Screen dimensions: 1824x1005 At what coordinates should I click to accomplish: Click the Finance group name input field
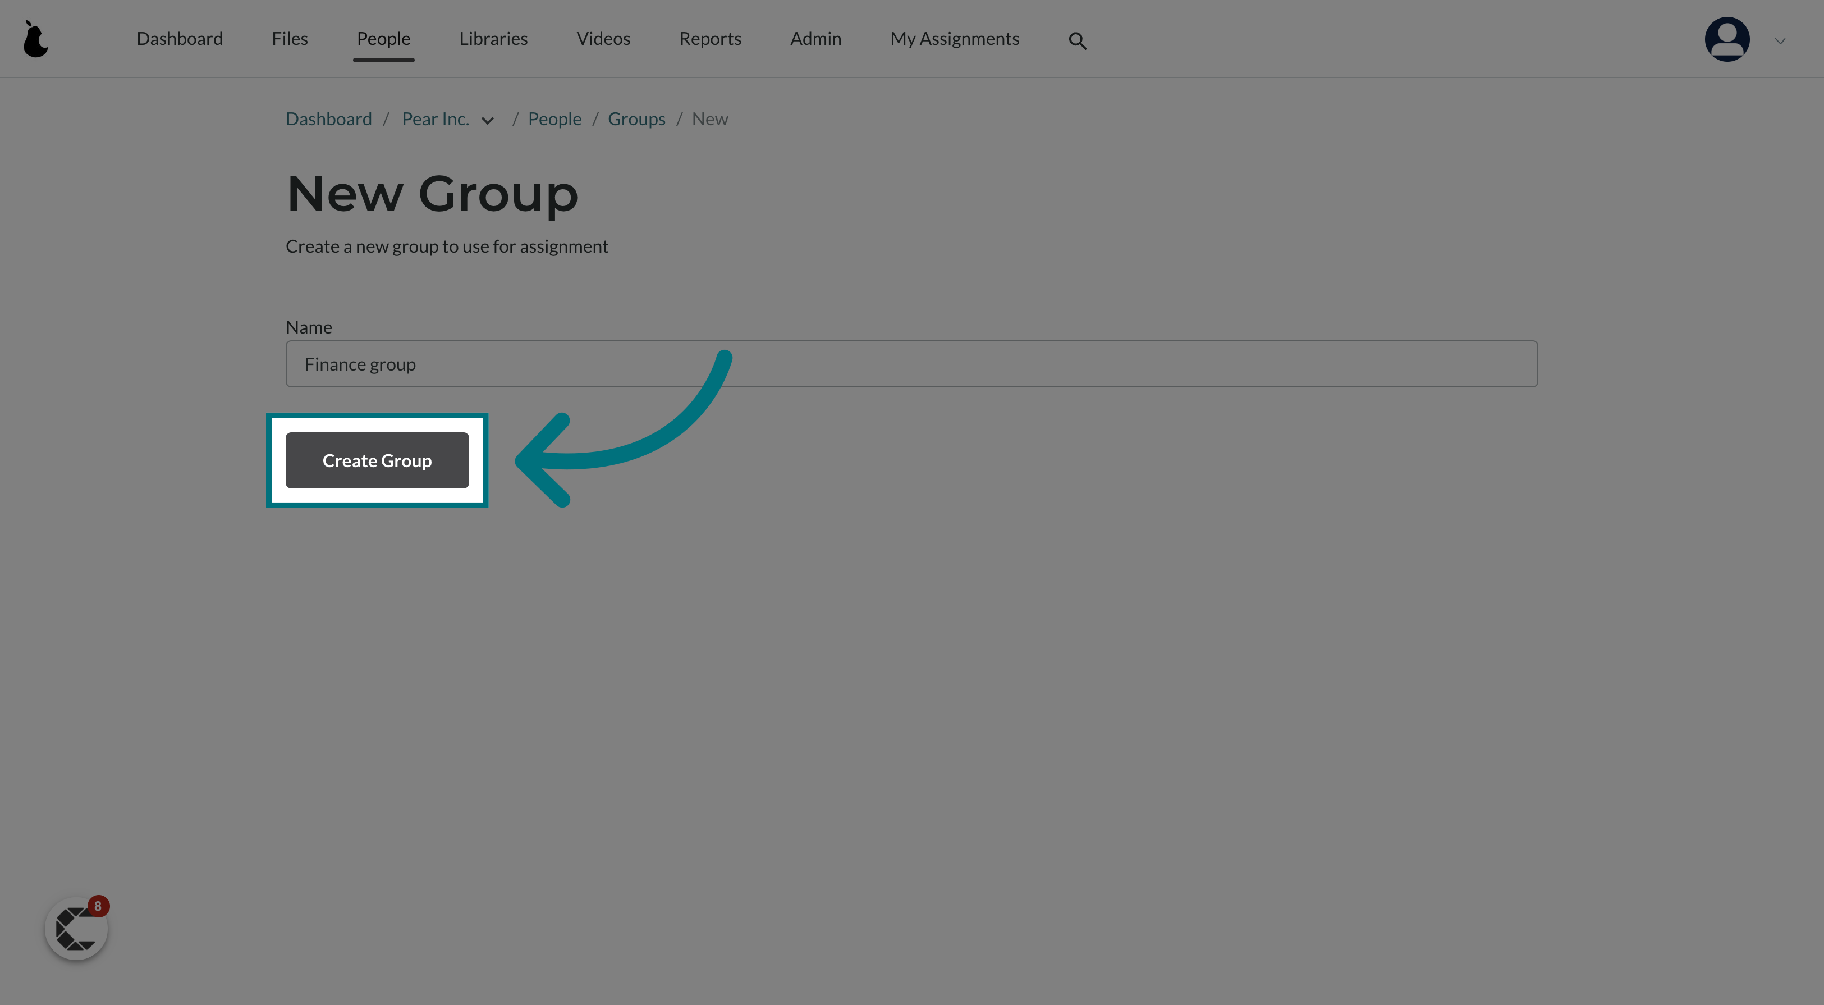pos(911,363)
